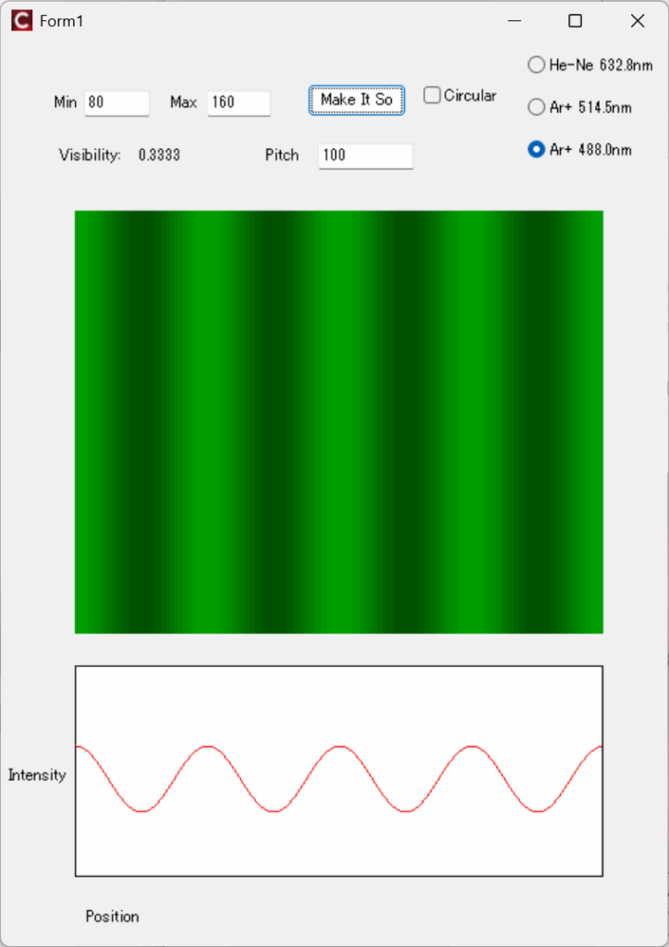Click the Intensity axis label
The height and width of the screenshot is (947, 669).
[x=37, y=775]
